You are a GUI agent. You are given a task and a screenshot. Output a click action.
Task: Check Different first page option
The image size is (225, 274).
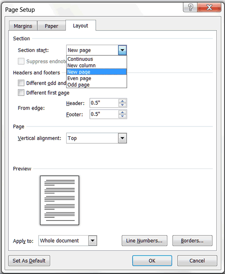[x=21, y=92]
